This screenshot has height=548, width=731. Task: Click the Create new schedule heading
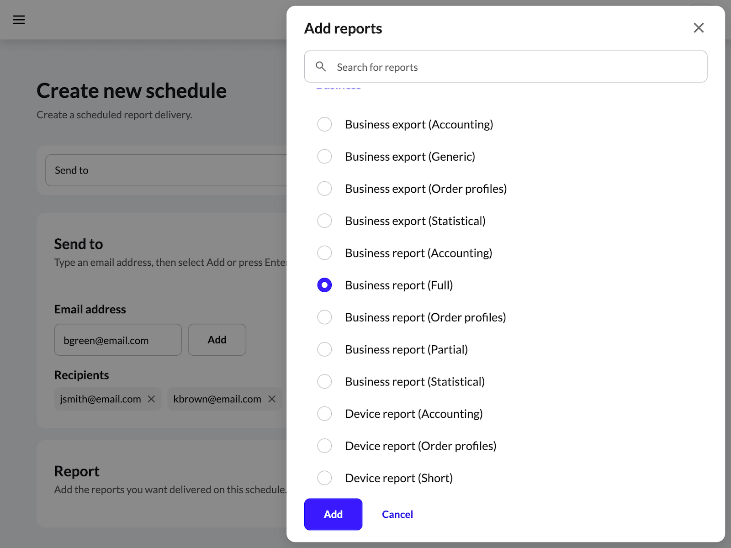tap(132, 90)
